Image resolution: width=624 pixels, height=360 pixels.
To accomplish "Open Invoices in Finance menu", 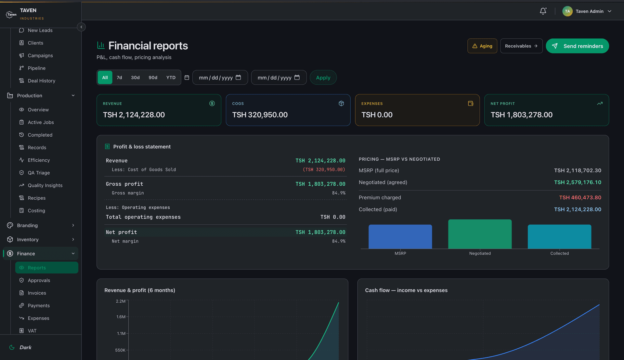I will coord(37,293).
